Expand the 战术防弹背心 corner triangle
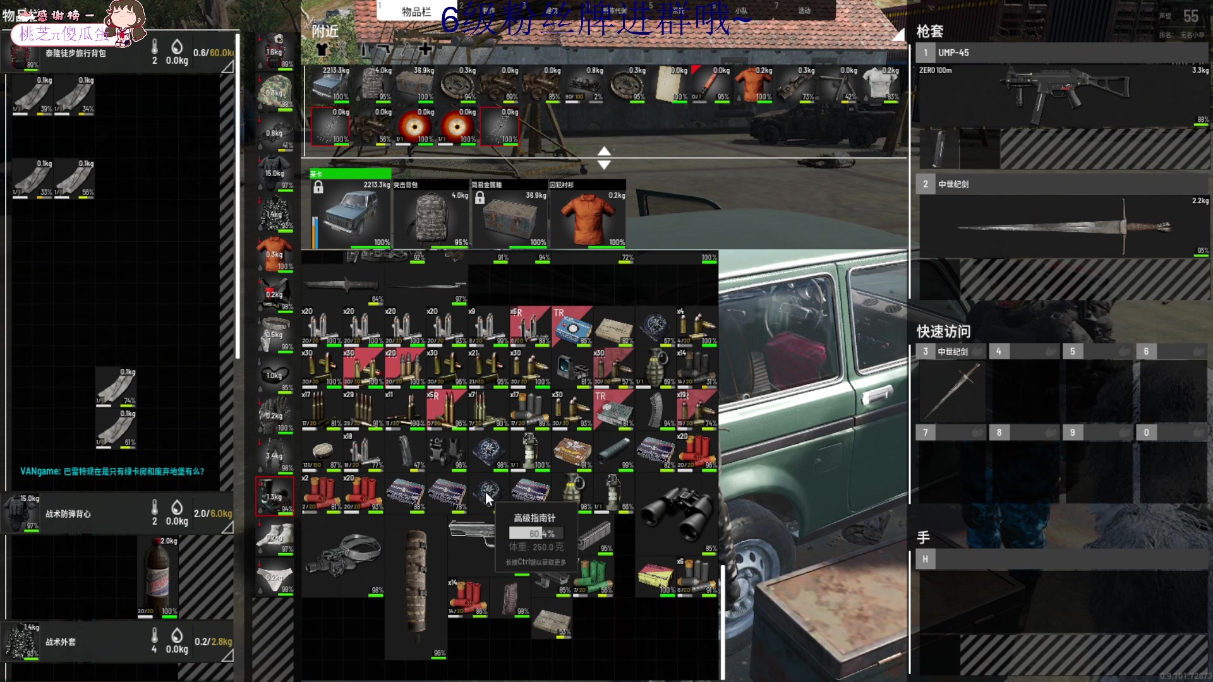The height and width of the screenshot is (682, 1213). 227,527
